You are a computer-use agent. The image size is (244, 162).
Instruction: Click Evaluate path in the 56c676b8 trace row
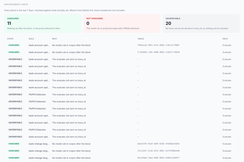(x=227, y=158)
